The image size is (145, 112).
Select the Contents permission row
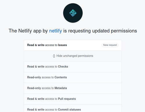tap(73, 78)
